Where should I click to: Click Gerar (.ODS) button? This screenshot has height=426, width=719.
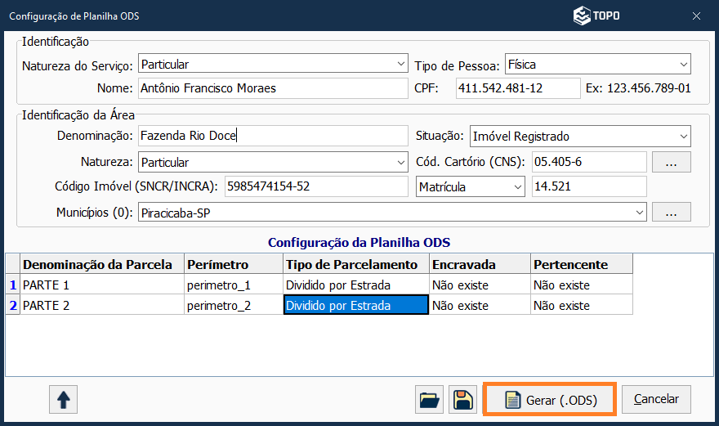[x=549, y=400]
